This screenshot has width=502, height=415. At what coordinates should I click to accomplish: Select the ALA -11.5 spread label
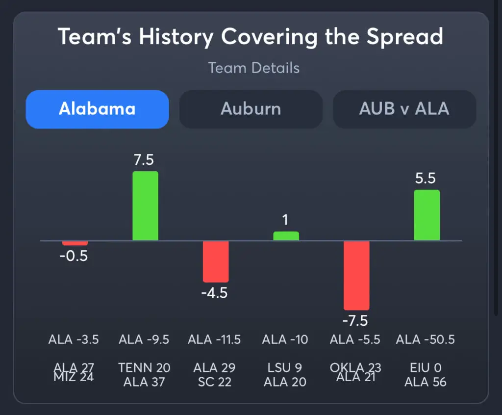coord(214,339)
